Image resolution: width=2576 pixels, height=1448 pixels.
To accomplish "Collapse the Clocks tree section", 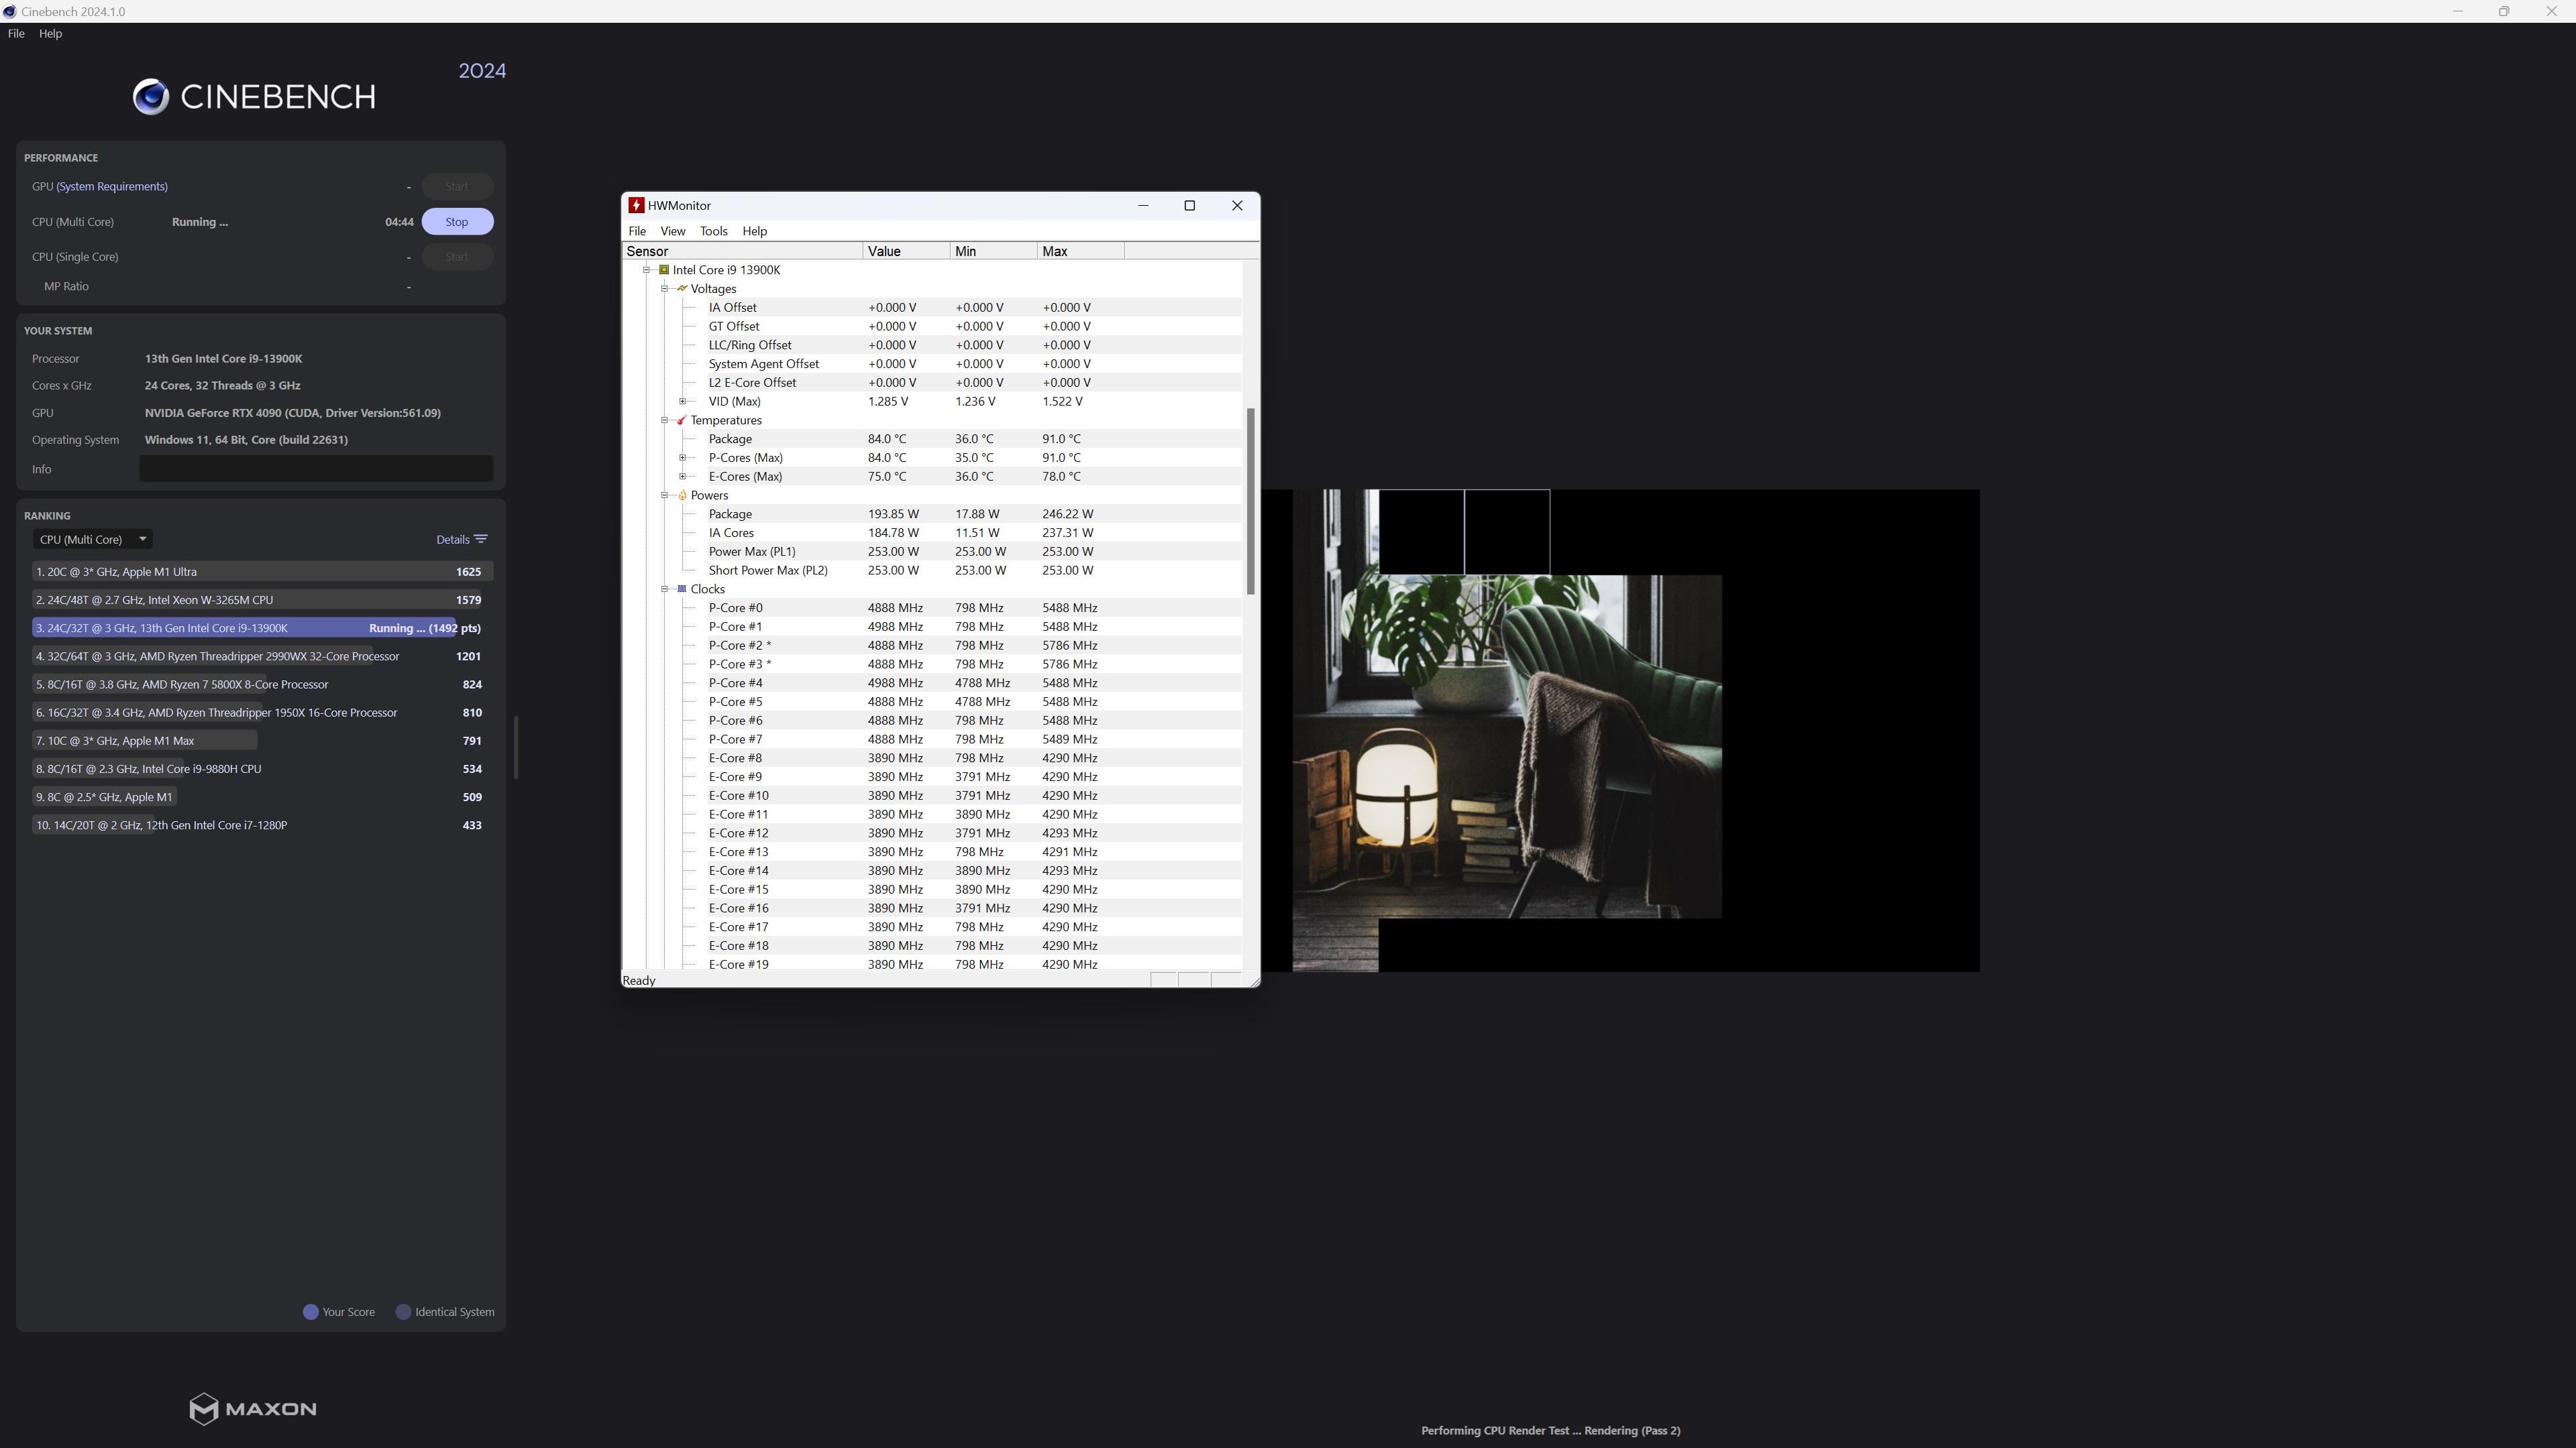I will point(664,590).
